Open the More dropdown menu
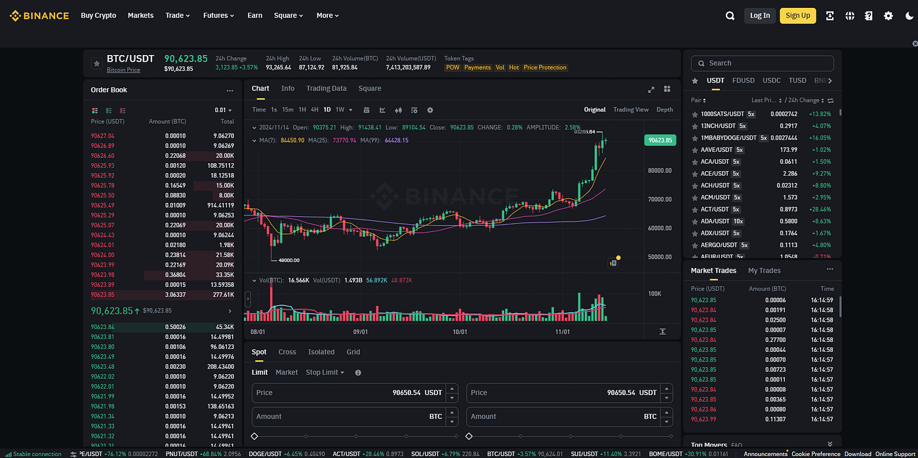Image resolution: width=918 pixels, height=458 pixels. tap(328, 16)
